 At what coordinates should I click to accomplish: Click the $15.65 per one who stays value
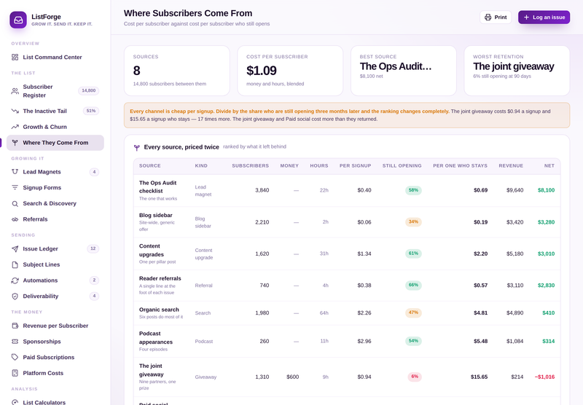[x=479, y=377]
